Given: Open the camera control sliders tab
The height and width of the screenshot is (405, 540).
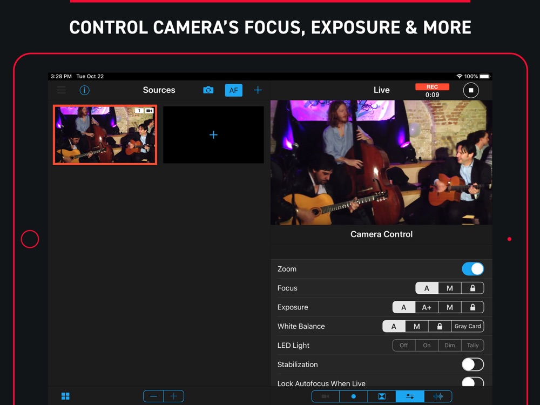Looking at the screenshot, I should coord(410,396).
